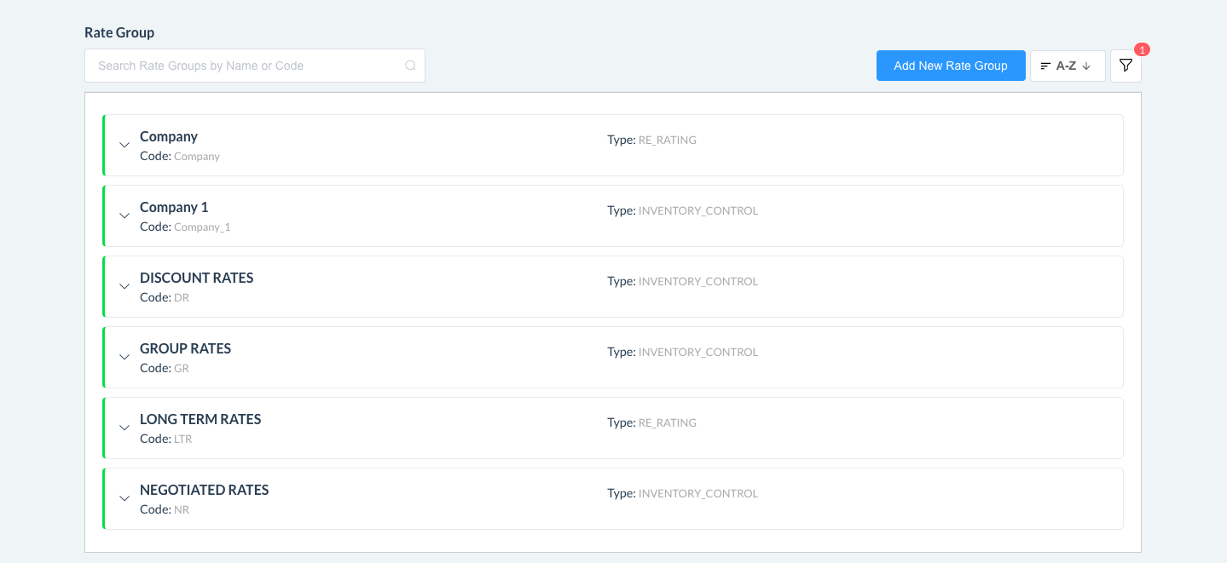Image resolution: width=1227 pixels, height=563 pixels.
Task: Click the RE_RATING type label on Company row
Action: pos(667,140)
